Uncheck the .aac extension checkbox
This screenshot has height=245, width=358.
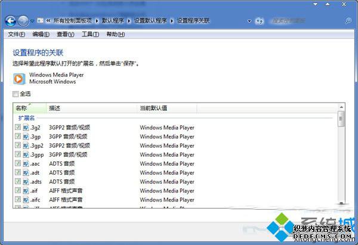18,163
